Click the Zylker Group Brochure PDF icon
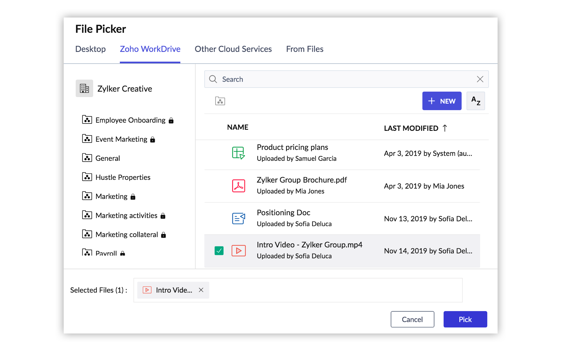This screenshot has height=351, width=561. click(x=238, y=186)
